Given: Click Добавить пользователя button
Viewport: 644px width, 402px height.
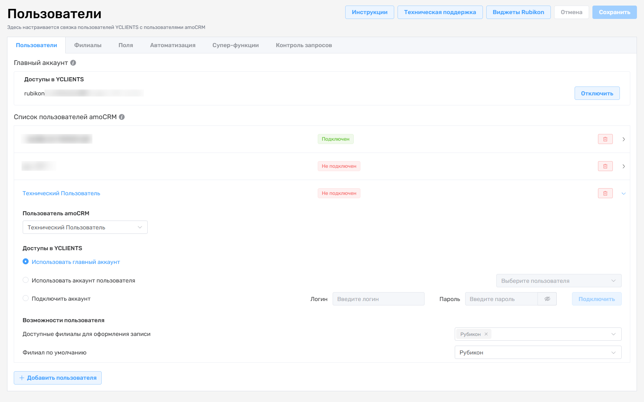Looking at the screenshot, I should pos(58,378).
